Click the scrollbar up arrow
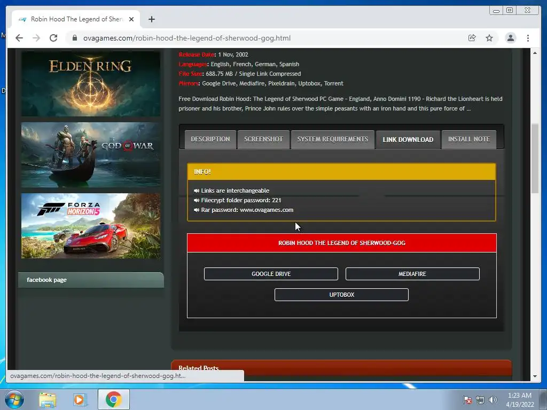 tap(535, 53)
